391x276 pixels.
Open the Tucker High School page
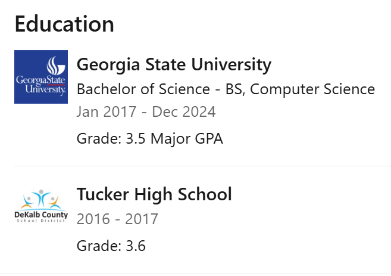point(154,194)
